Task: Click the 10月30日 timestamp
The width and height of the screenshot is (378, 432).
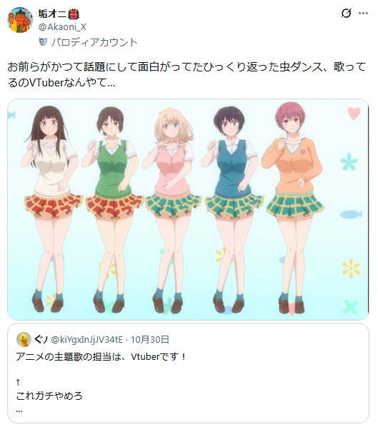Action: [x=150, y=340]
